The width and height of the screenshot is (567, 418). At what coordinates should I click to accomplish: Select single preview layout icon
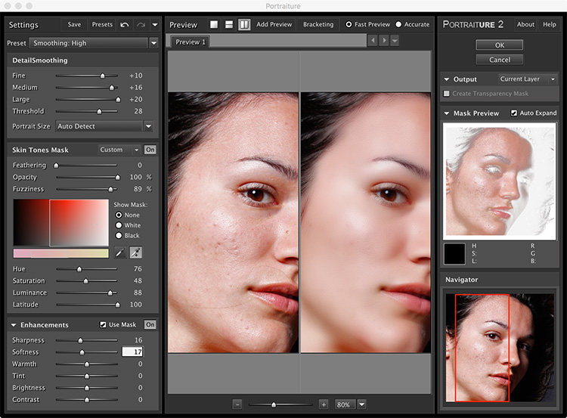(214, 25)
